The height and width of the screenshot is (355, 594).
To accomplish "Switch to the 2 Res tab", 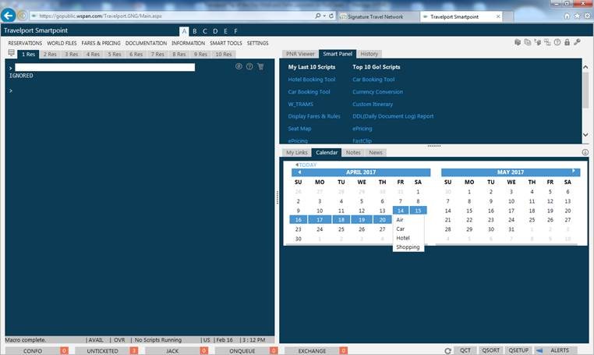I will [x=50, y=55].
